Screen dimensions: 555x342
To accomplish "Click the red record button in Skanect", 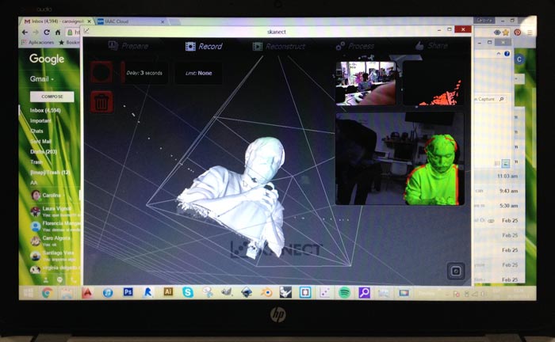I will (101, 72).
